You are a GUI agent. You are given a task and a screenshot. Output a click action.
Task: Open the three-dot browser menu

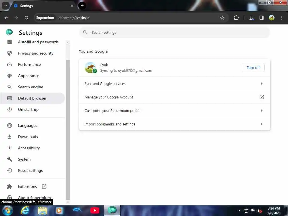pos(282,18)
